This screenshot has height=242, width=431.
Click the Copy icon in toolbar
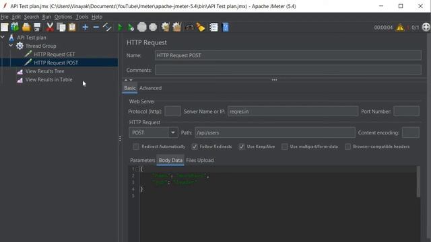click(x=61, y=27)
